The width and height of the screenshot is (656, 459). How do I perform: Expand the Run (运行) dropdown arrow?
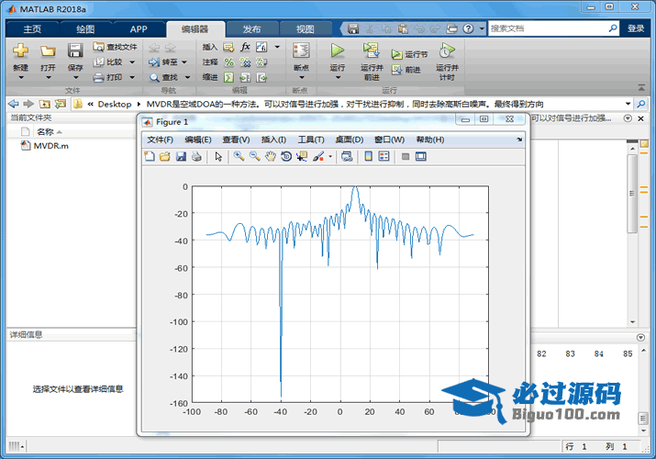pos(338,77)
